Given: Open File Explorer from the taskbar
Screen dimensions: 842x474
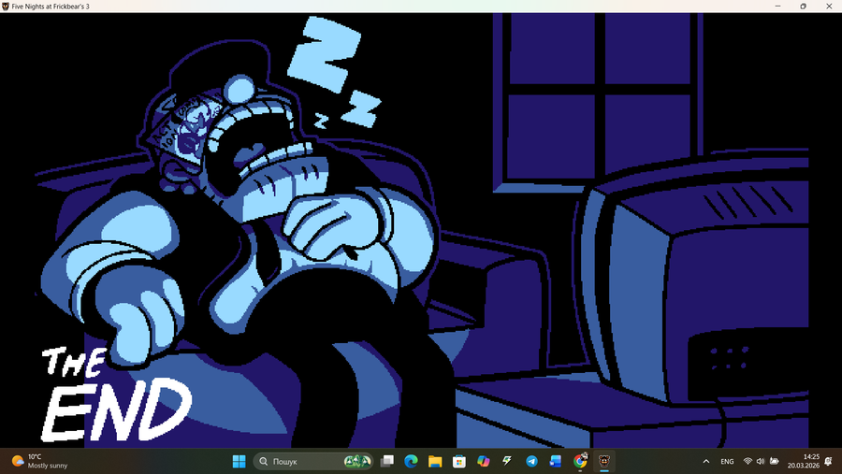Looking at the screenshot, I should [x=435, y=461].
